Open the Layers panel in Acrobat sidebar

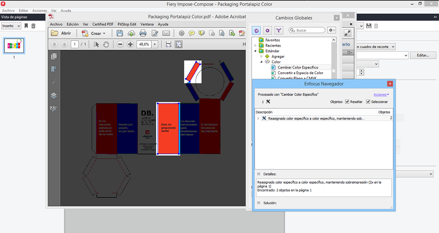click(x=54, y=96)
